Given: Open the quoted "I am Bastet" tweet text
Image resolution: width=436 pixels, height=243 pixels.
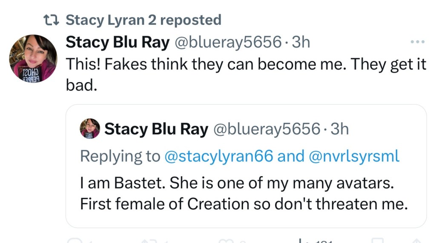Looking at the screenshot, I should 244,194.
